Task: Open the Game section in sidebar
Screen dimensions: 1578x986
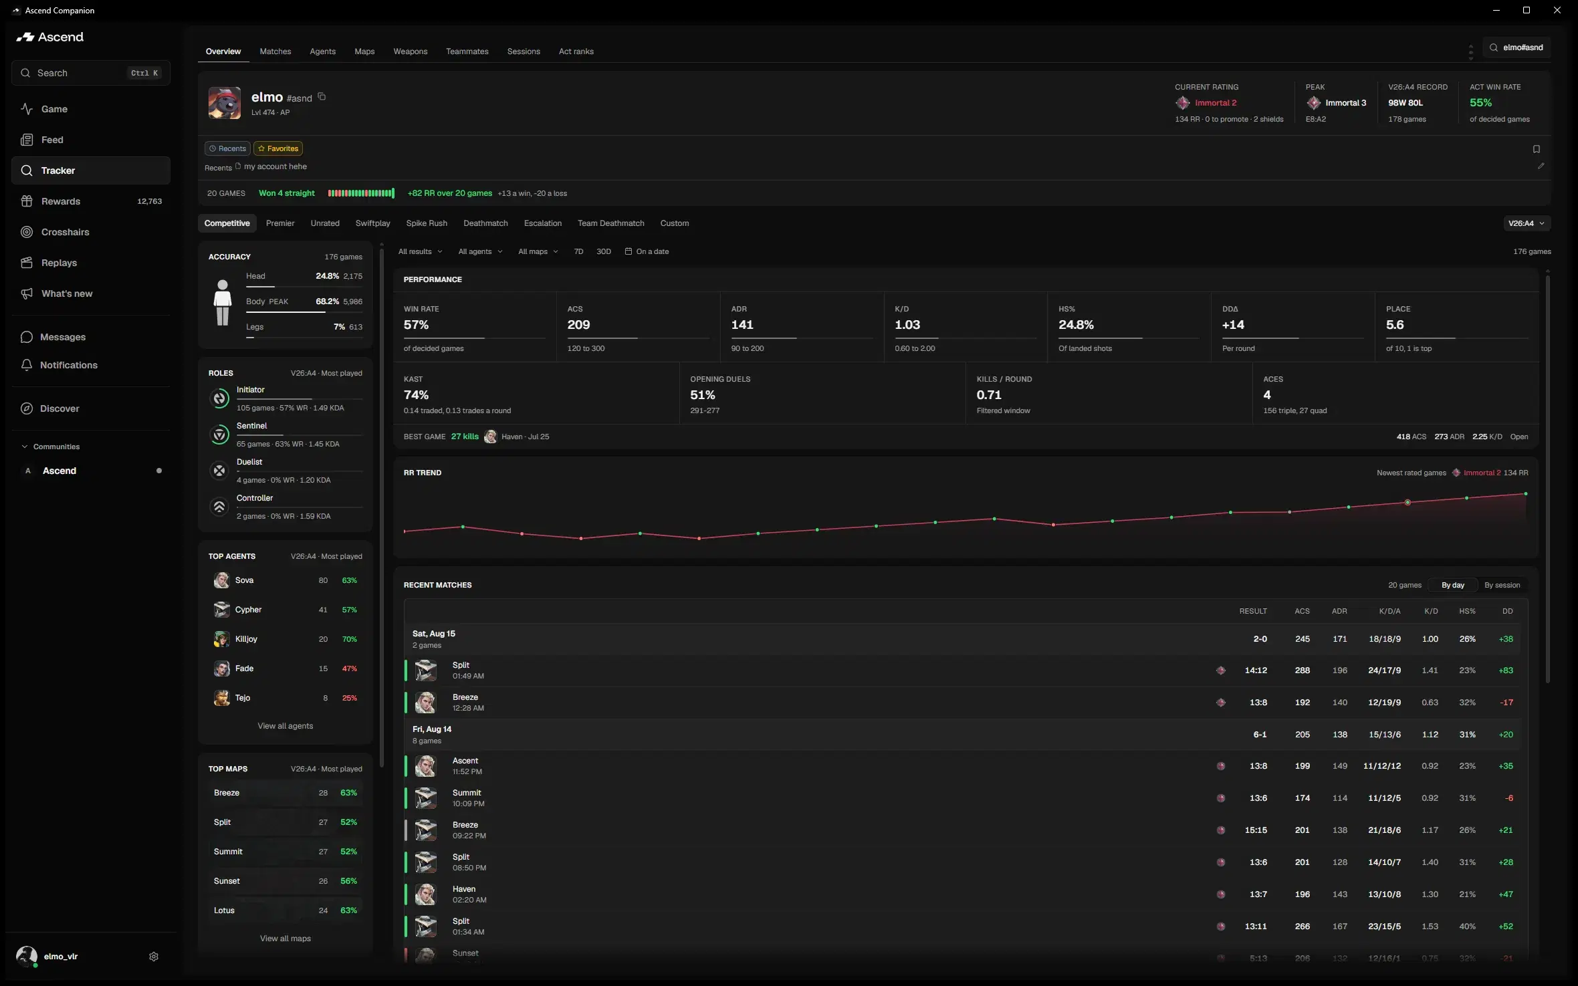Action: pyautogui.click(x=91, y=109)
